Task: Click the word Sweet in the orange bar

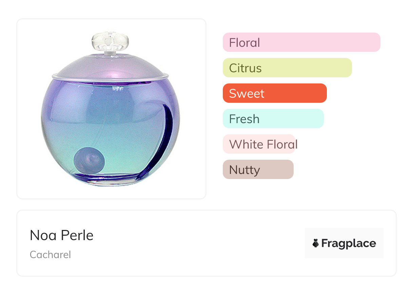Action: click(247, 94)
